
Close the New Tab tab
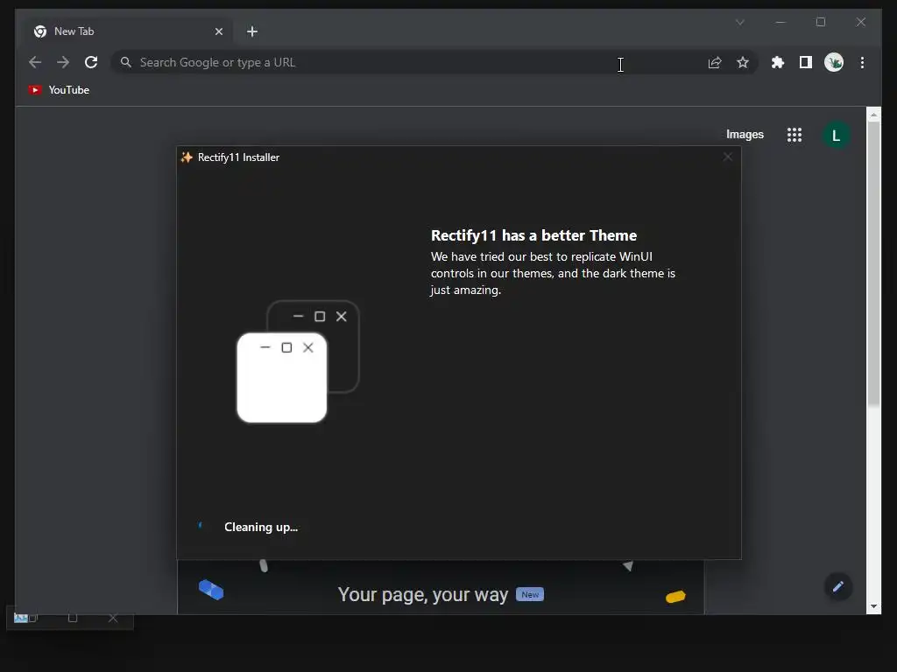pos(218,31)
